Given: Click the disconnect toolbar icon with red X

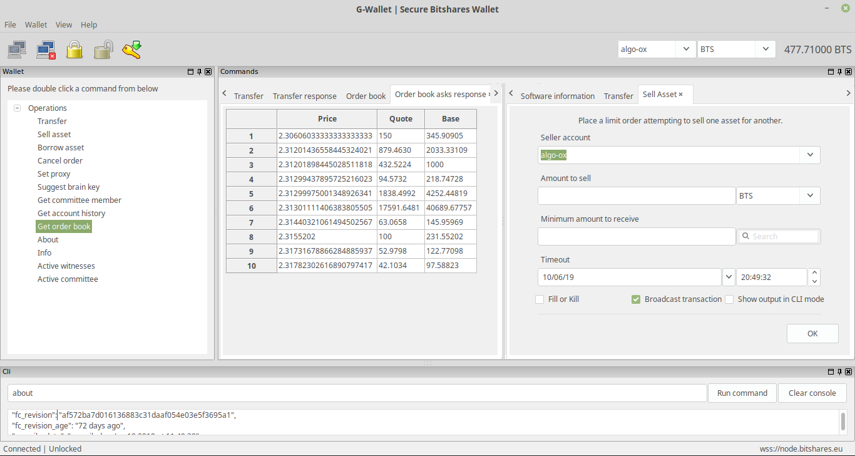Looking at the screenshot, I should (46, 49).
